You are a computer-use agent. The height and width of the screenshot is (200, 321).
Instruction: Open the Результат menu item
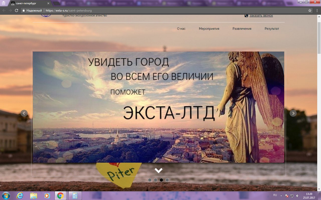pos(272,29)
